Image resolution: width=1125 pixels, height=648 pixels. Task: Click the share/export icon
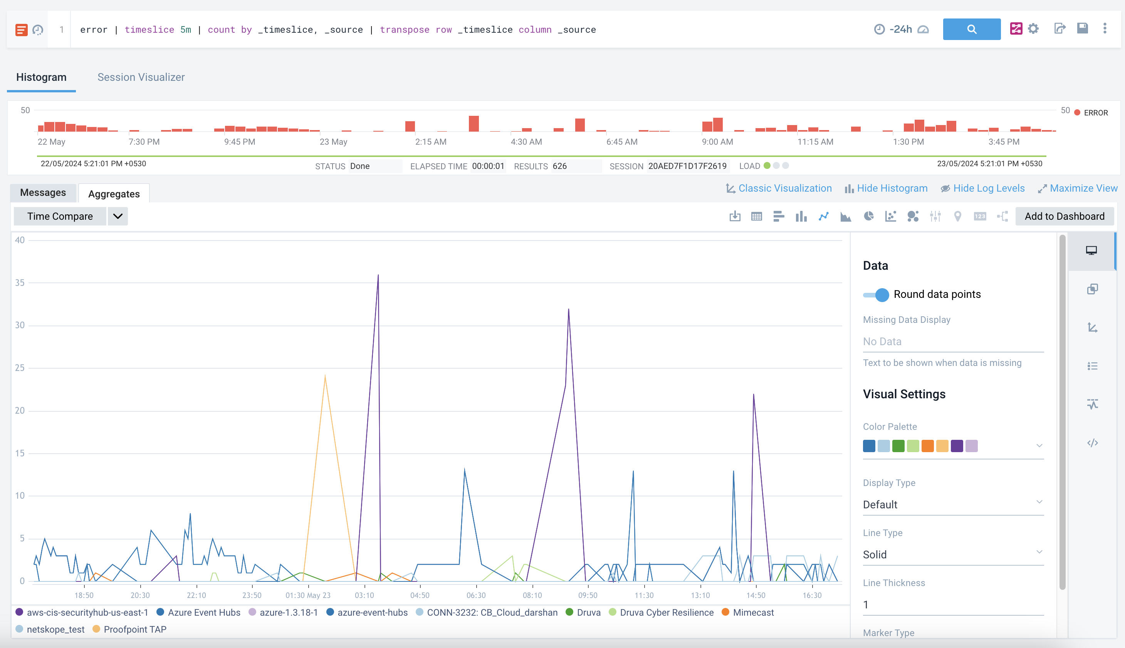[1060, 29]
